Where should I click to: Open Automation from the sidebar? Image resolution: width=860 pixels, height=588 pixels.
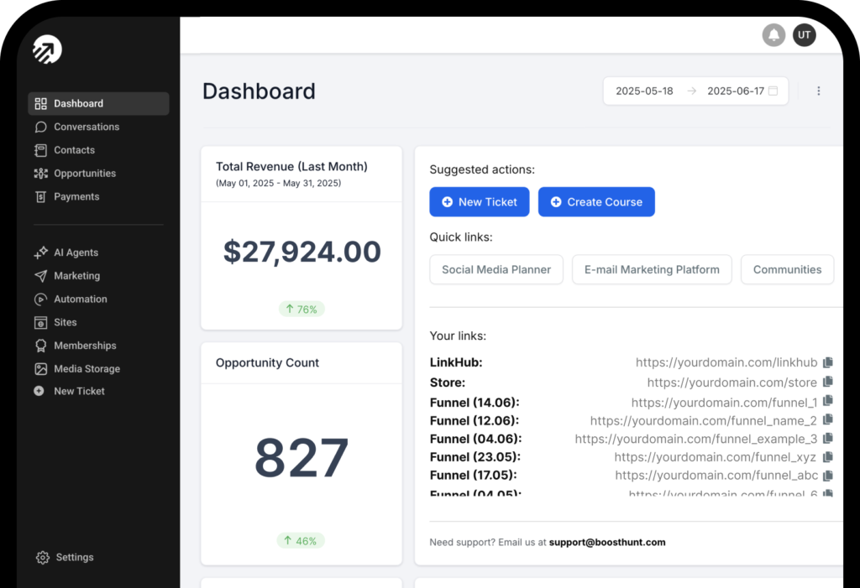[81, 299]
